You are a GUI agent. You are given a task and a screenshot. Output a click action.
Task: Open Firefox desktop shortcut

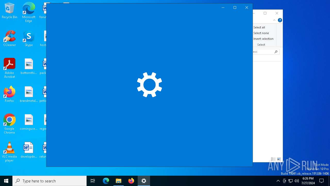[10, 94]
